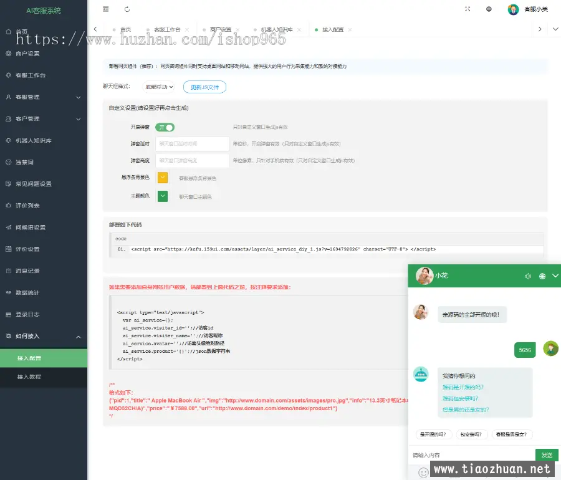The width and height of the screenshot is (561, 480).
Task: Click the robot avatar in chat
Action: 421,375
